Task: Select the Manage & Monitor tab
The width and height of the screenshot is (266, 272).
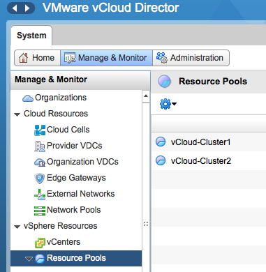Action: tap(106, 58)
